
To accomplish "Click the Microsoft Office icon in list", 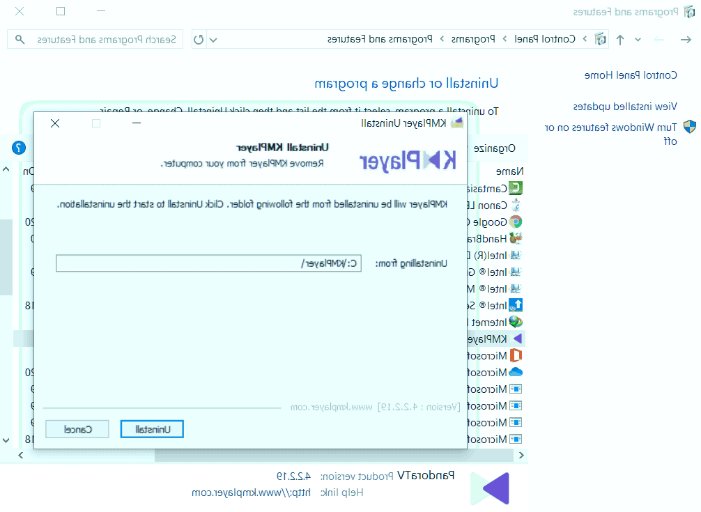I will pyautogui.click(x=516, y=355).
